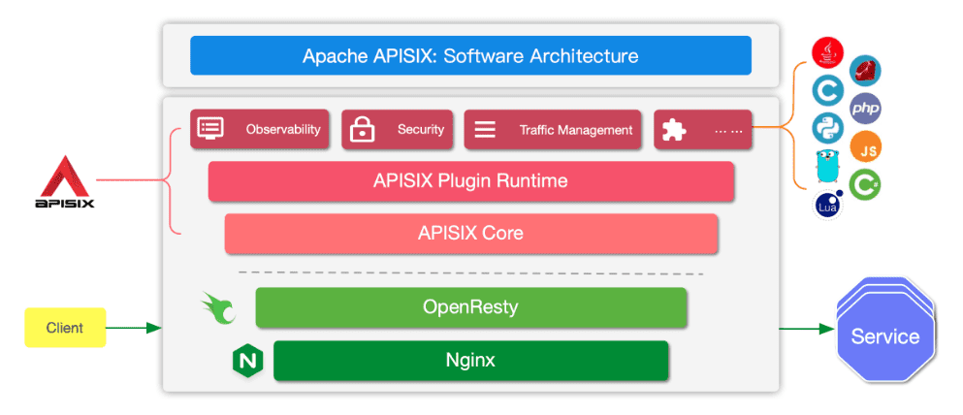
Task: Click the yellow Client box
Action: tap(65, 328)
